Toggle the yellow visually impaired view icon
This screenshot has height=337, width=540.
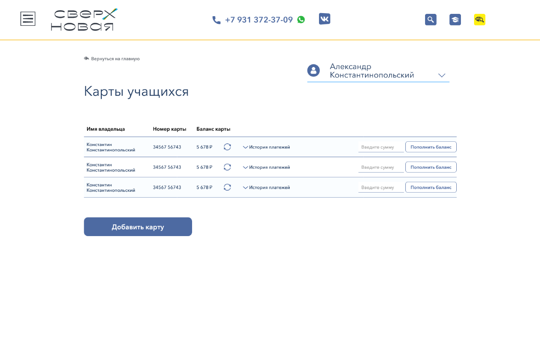[x=480, y=20]
